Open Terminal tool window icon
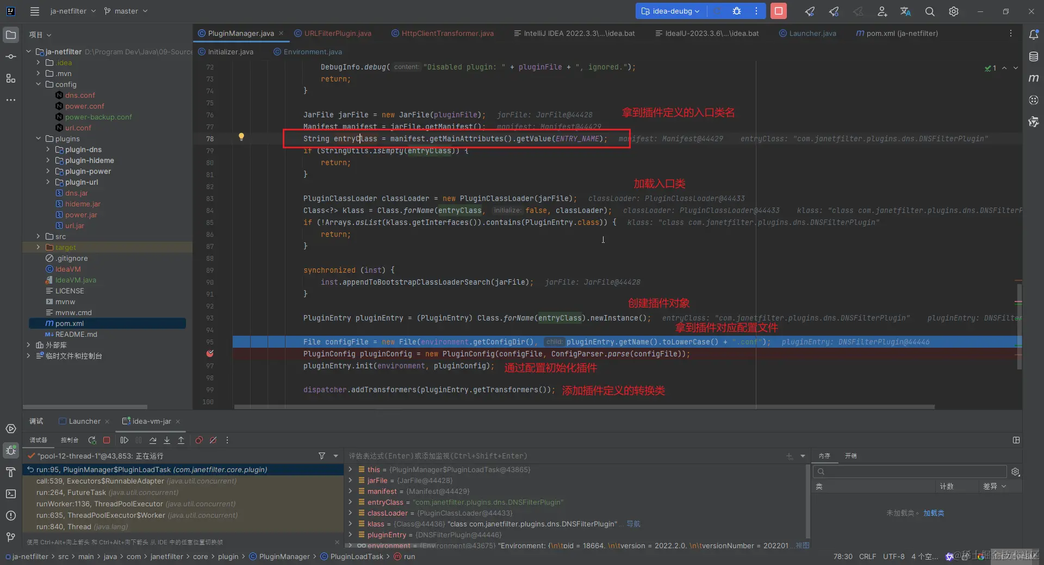 (11, 494)
